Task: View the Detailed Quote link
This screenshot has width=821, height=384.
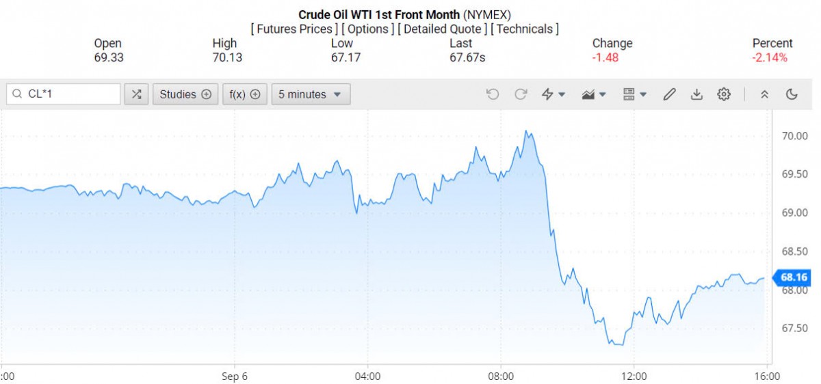Action: (x=442, y=29)
